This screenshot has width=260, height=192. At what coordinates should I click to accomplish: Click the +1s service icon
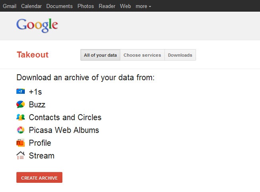pos(20,92)
